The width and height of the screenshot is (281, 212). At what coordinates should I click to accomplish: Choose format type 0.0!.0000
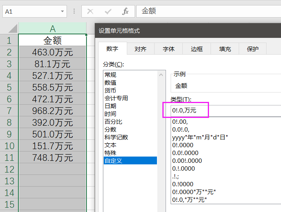185,153
